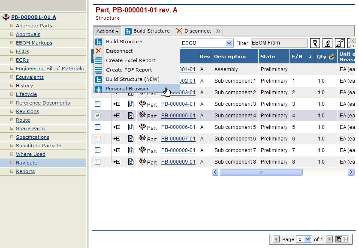Click the refresh document icon next to filter
Viewport: 359px width, 248px height.
(x=328, y=43)
